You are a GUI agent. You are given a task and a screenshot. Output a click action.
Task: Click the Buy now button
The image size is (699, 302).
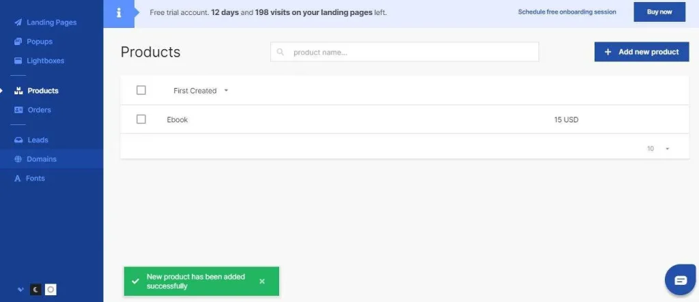(x=659, y=12)
